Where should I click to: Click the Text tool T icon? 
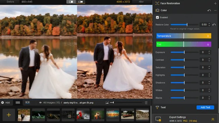pyautogui.click(x=157, y=107)
